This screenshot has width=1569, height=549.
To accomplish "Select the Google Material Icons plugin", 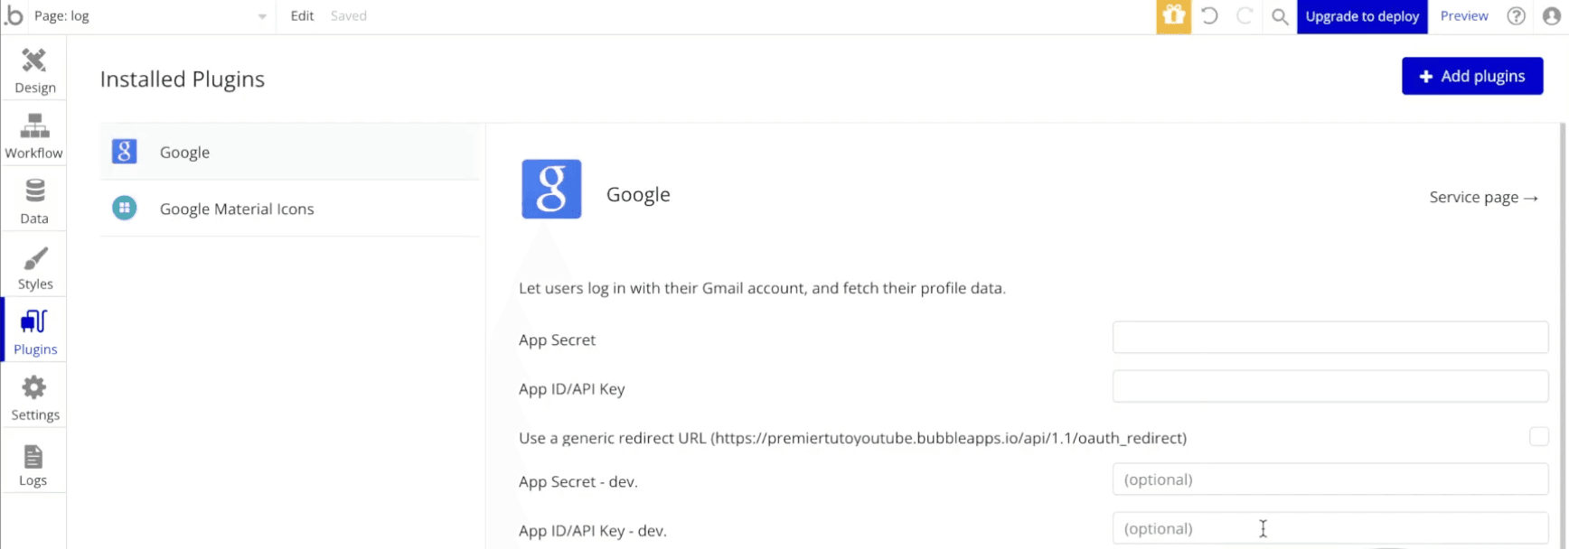I will coord(237,209).
